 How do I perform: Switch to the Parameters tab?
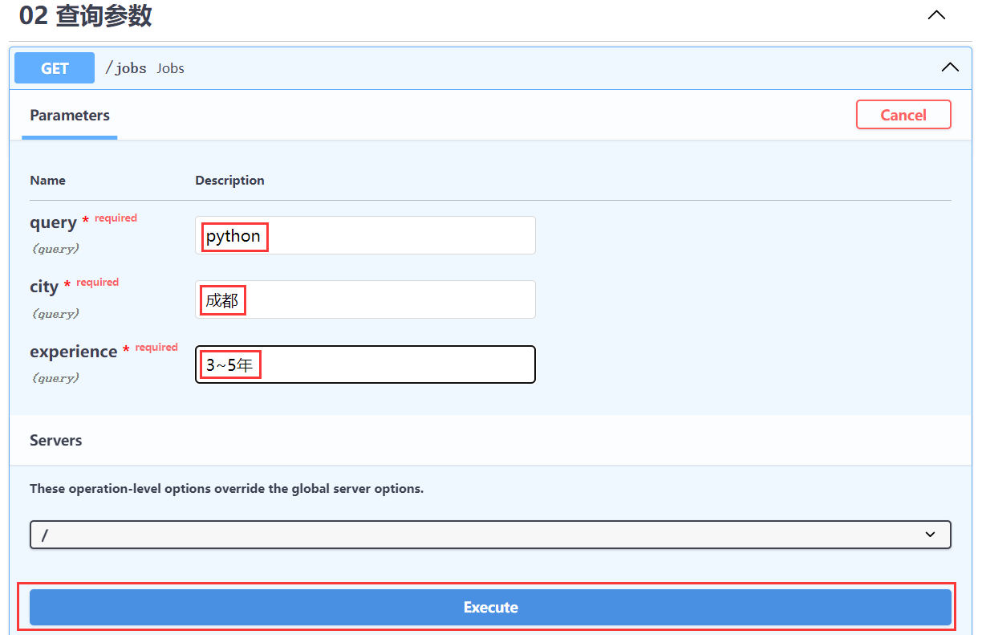pyautogui.click(x=70, y=116)
